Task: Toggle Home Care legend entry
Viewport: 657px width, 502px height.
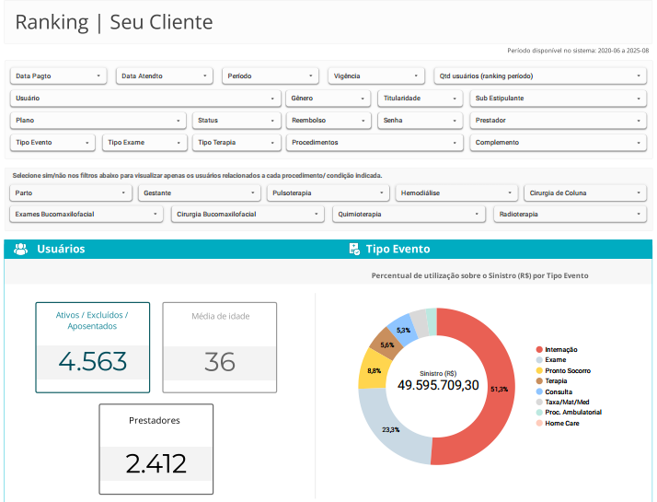Action: tap(560, 424)
